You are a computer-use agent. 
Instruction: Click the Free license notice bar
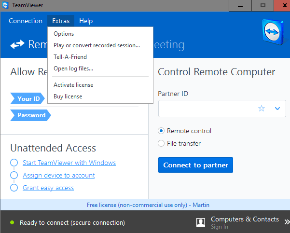coord(145,205)
